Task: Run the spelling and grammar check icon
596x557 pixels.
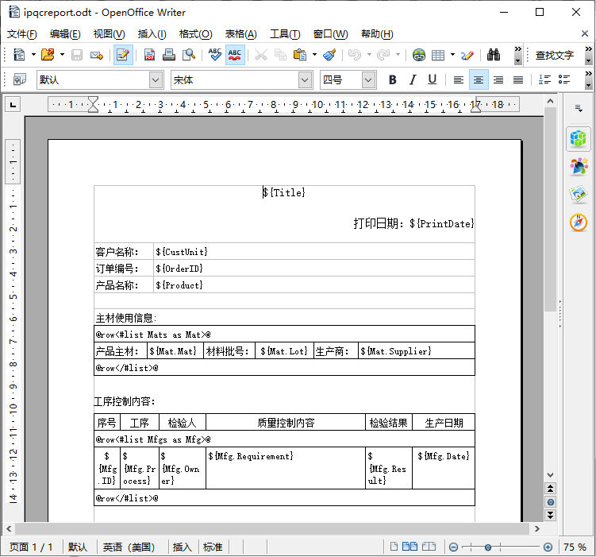Action: 215,55
